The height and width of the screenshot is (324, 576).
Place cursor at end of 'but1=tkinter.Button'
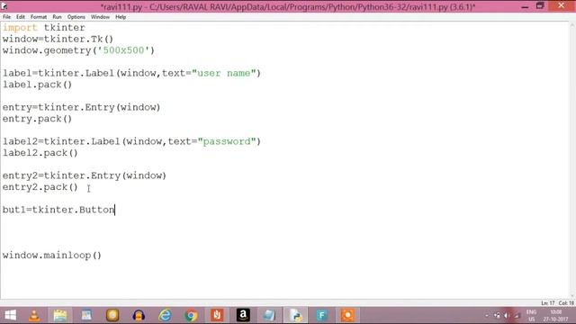point(114,210)
